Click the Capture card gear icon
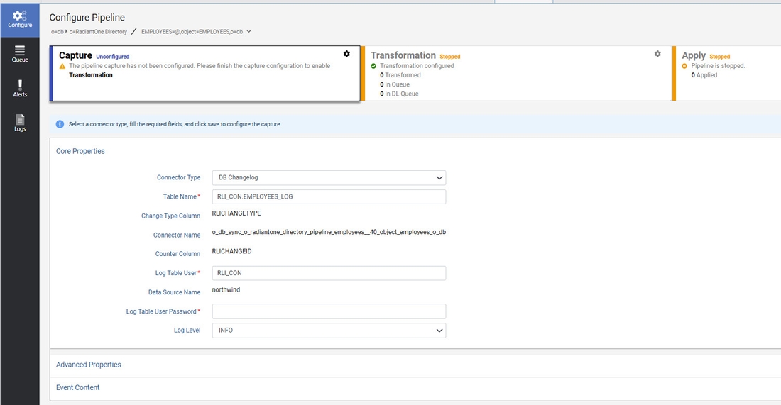This screenshot has height=405, width=781. tap(346, 54)
